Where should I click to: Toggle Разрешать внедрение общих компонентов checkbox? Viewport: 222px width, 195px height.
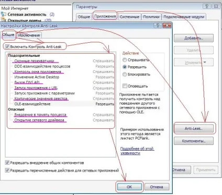pyautogui.click(x=7, y=163)
